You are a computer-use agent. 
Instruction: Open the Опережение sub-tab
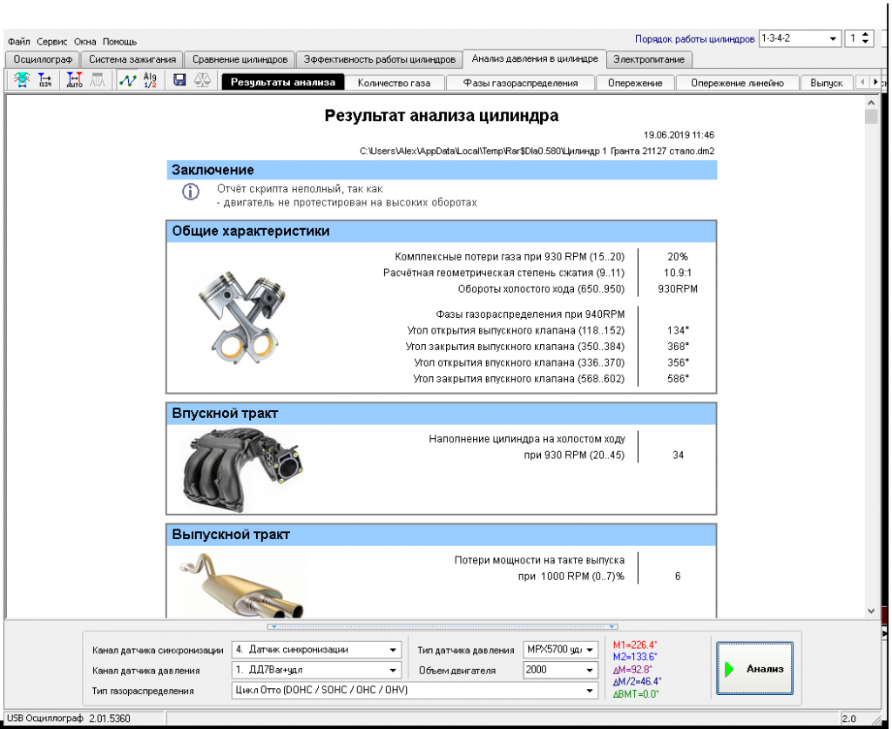tap(635, 83)
